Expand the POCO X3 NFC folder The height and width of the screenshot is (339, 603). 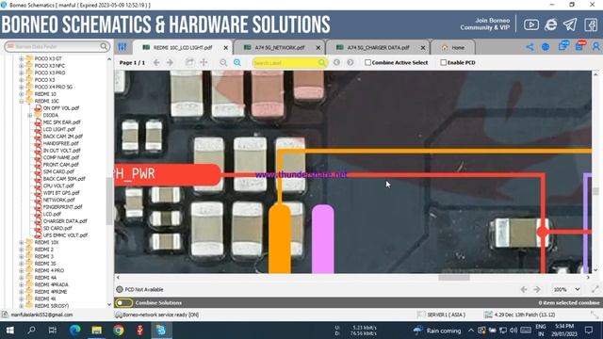(21, 66)
